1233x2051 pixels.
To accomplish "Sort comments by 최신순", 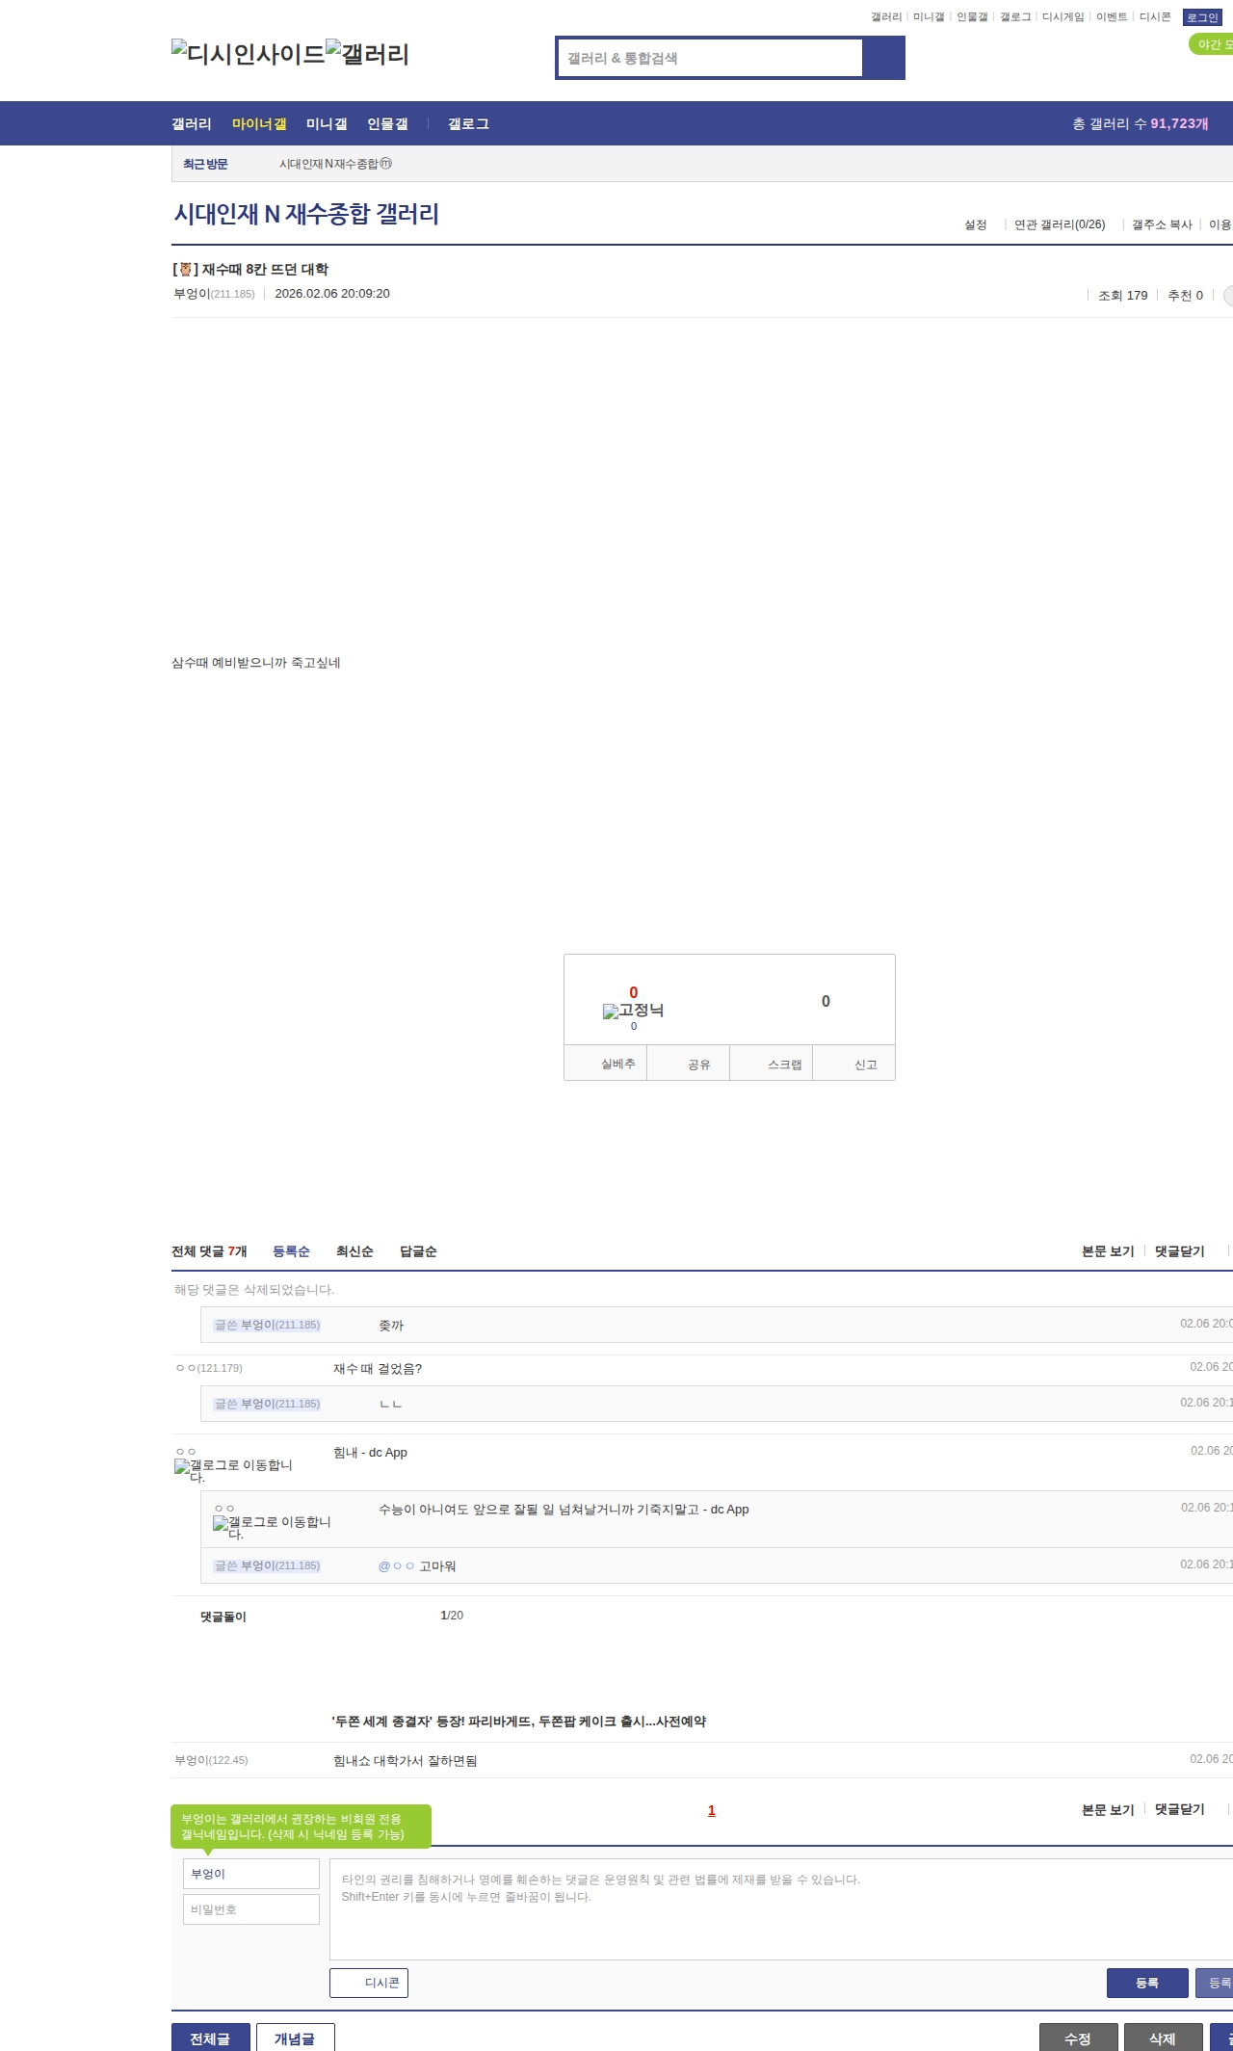I will (354, 1251).
